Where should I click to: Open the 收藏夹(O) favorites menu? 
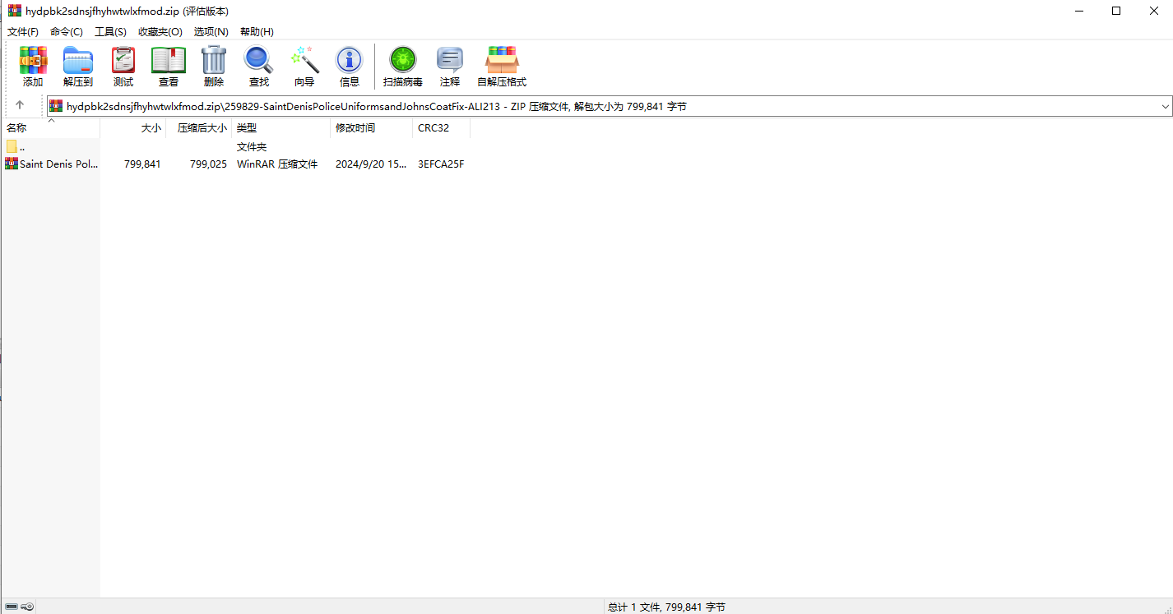[x=160, y=31]
